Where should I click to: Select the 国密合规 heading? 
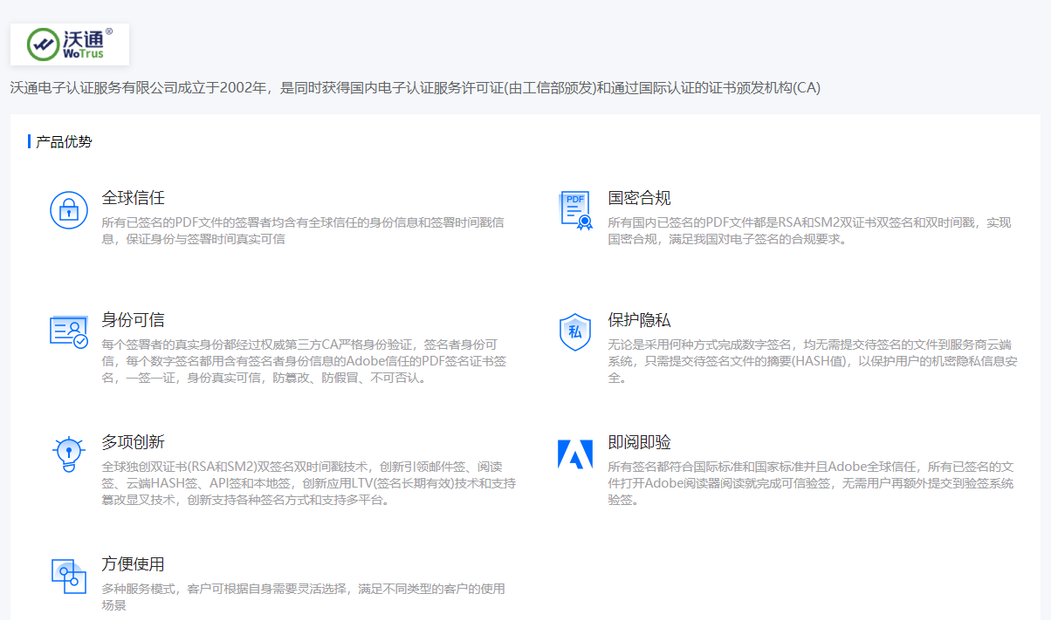pyautogui.click(x=639, y=198)
